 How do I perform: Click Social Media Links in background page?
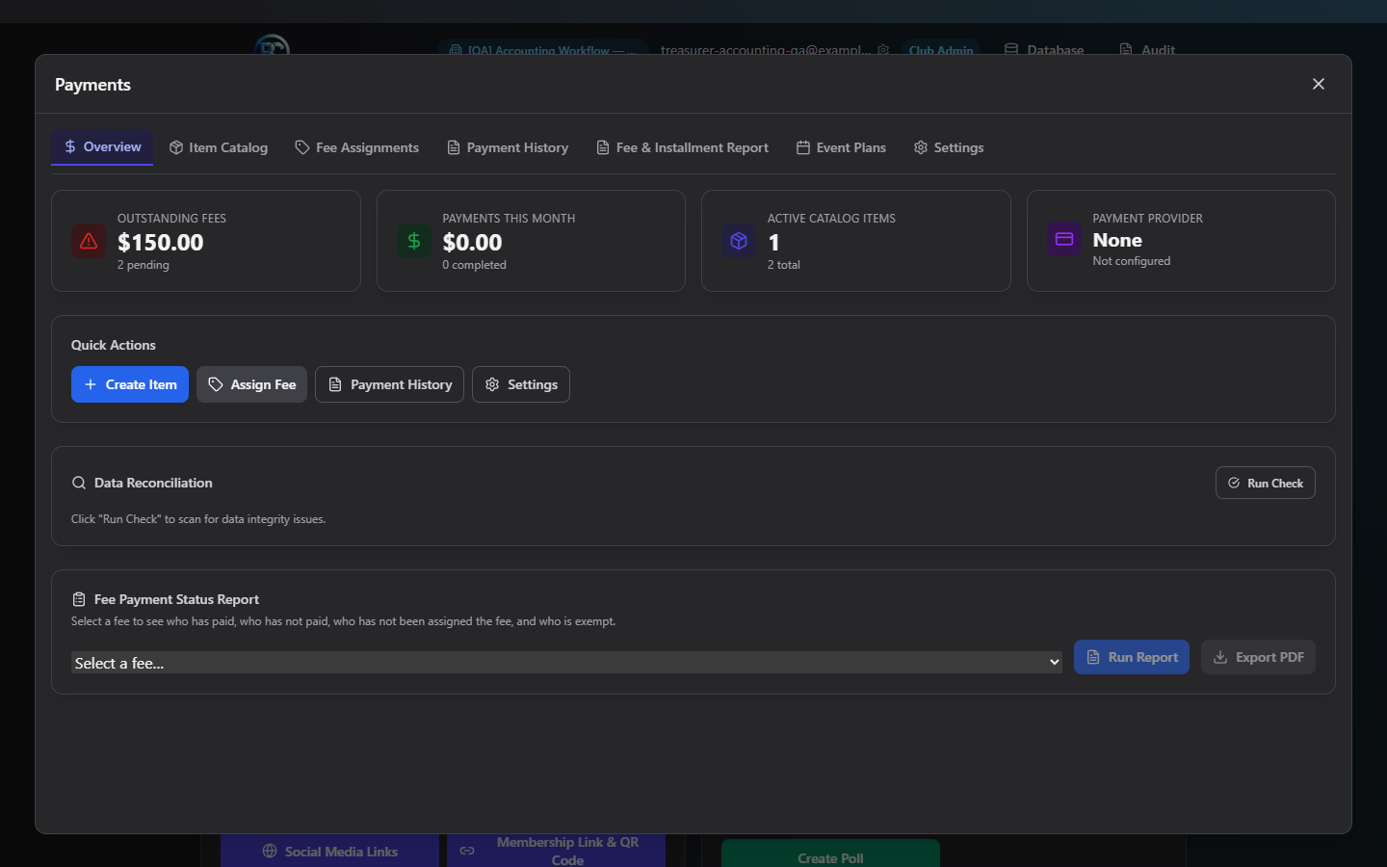coord(329,851)
